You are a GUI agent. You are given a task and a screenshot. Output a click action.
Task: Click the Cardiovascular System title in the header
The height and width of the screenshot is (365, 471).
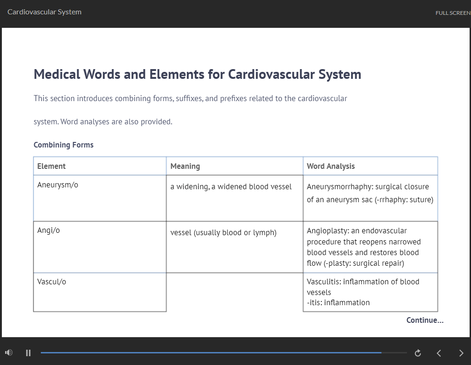44,12
